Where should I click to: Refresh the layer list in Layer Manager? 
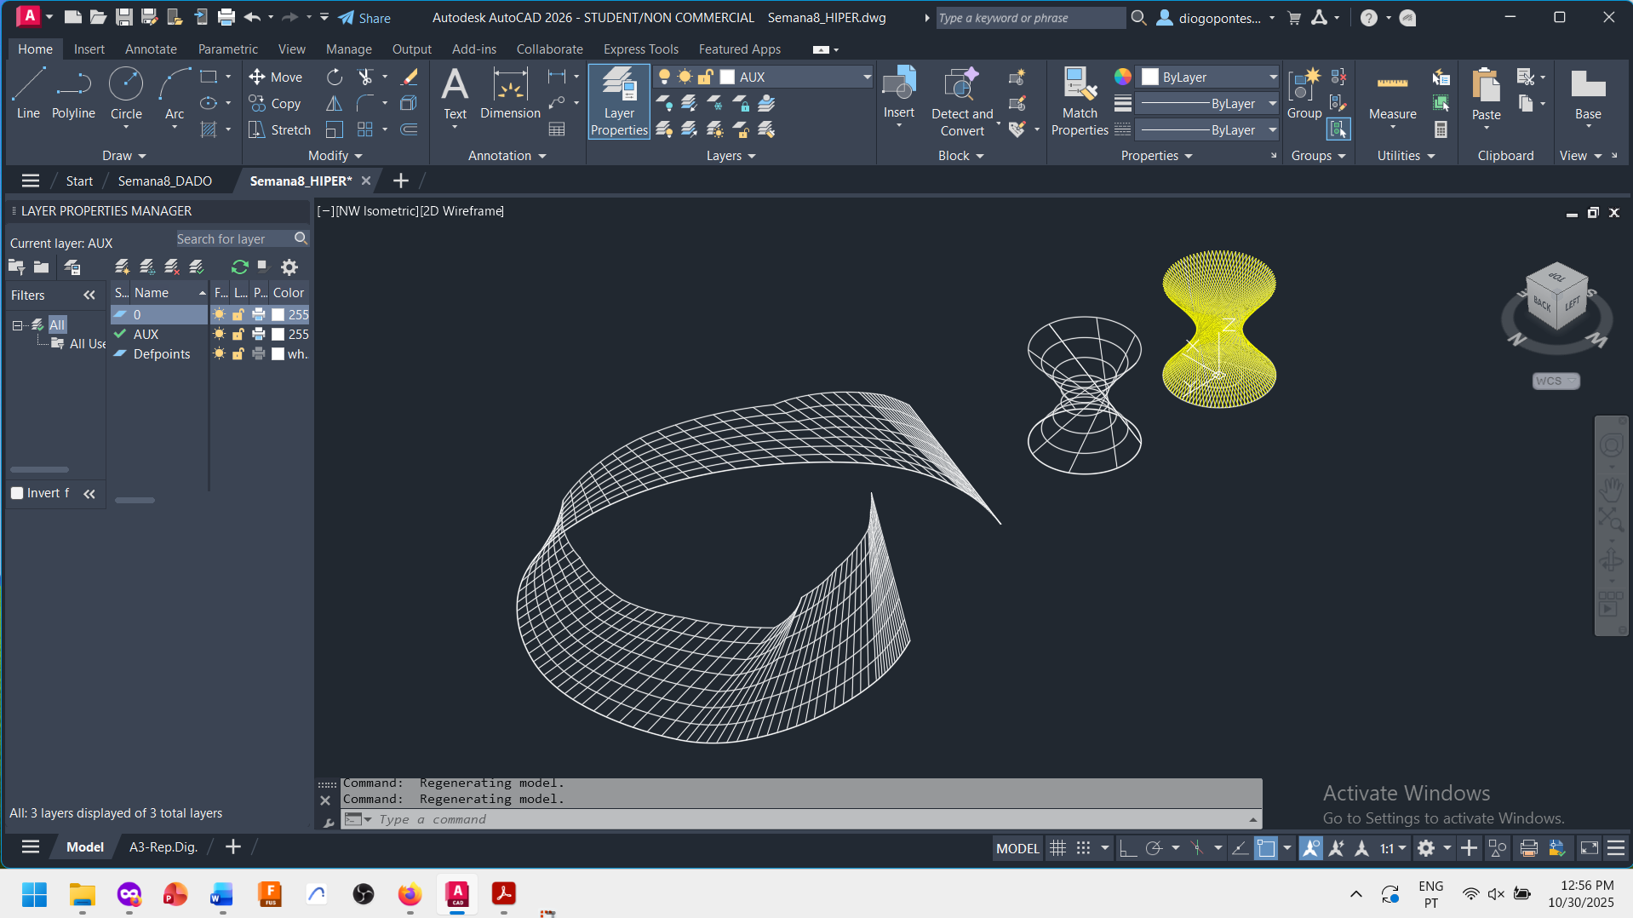click(x=239, y=267)
